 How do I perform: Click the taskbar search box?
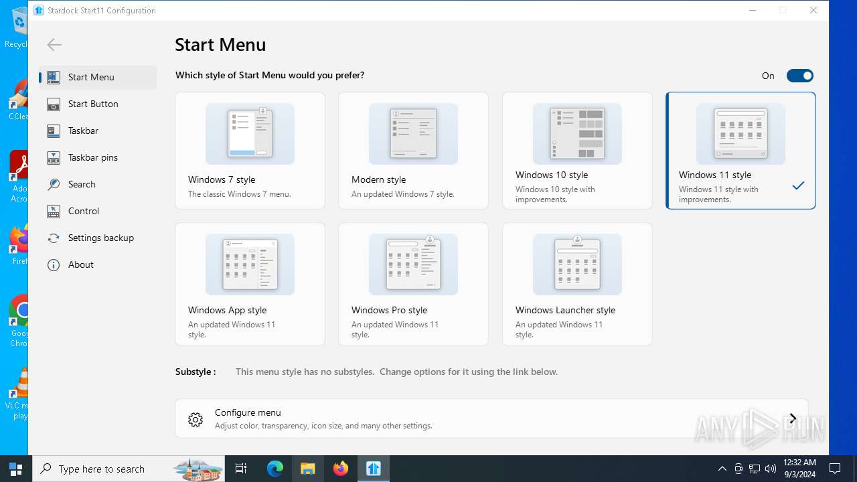(x=129, y=469)
